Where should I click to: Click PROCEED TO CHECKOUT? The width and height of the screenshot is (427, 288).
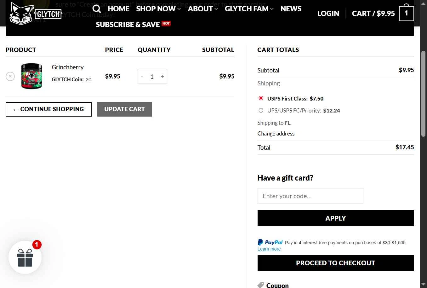coord(336,263)
